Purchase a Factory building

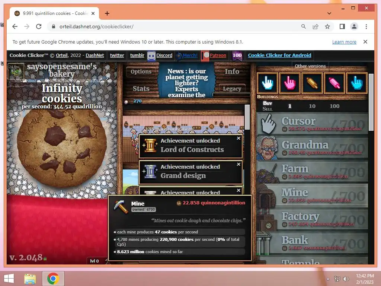[x=312, y=219]
